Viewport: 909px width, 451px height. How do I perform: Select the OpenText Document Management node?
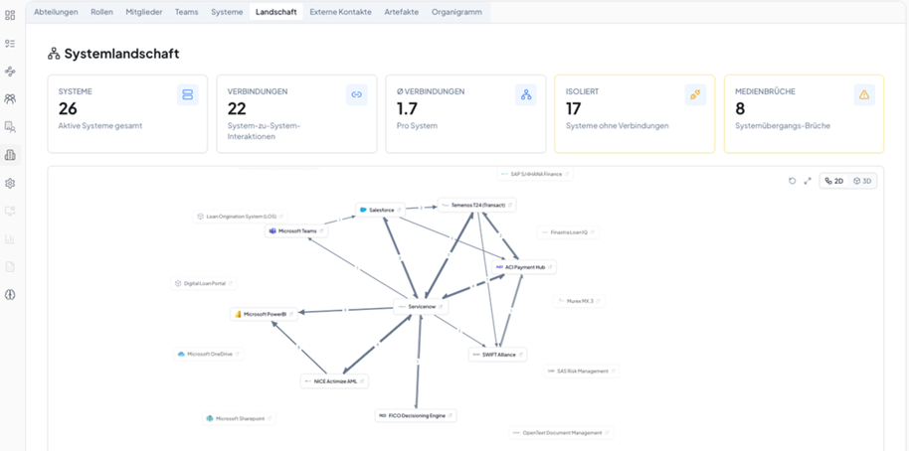point(561,432)
